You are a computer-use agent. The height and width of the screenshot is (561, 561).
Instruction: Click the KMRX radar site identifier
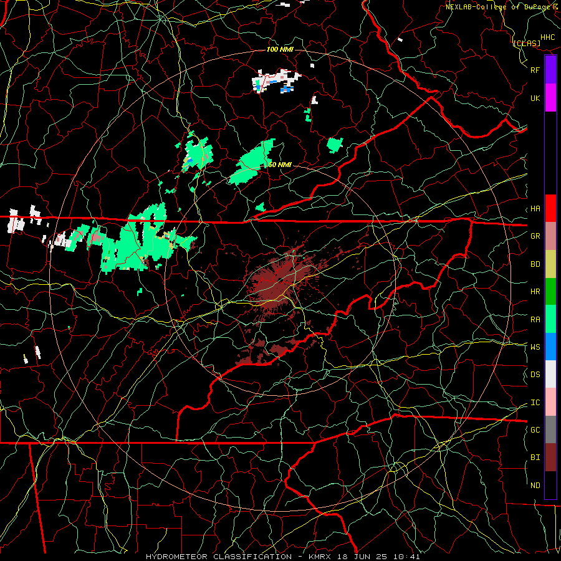pyautogui.click(x=319, y=557)
